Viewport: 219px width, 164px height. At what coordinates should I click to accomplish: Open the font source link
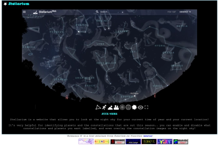(x=148, y=136)
